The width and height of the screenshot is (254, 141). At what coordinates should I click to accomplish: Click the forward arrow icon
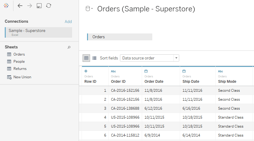pos(30,6)
